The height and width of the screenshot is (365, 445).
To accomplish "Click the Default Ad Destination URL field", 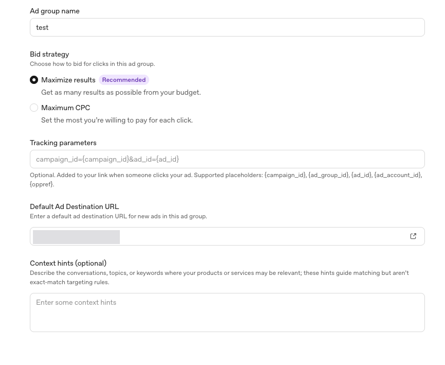I will click(227, 236).
